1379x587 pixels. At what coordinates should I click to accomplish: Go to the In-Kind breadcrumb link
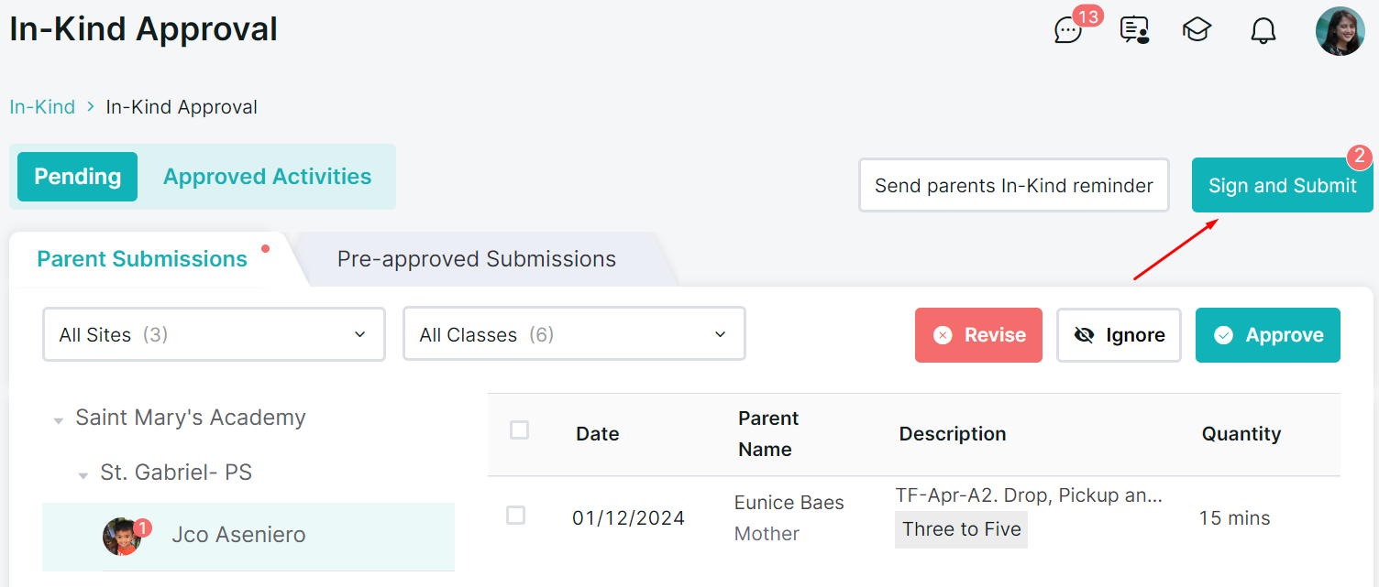click(x=42, y=107)
